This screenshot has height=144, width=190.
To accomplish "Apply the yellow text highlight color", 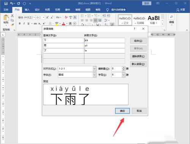I will (x=57, y=24).
